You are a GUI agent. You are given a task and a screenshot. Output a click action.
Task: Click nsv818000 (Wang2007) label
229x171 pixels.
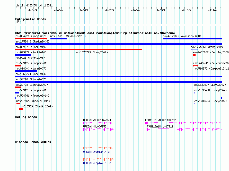coord(31,69)
